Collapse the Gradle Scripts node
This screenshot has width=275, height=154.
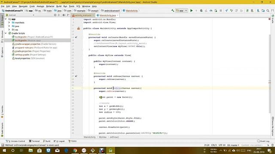[x=6, y=33]
